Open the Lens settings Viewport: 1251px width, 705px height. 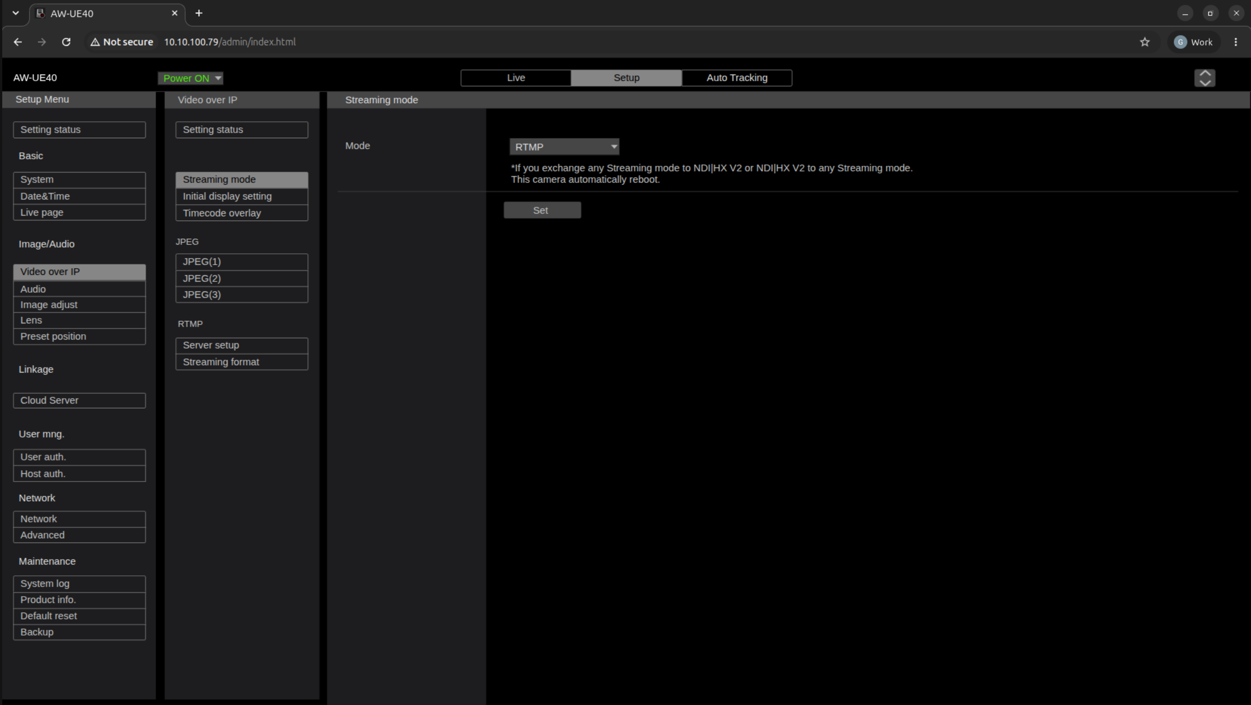tap(79, 320)
